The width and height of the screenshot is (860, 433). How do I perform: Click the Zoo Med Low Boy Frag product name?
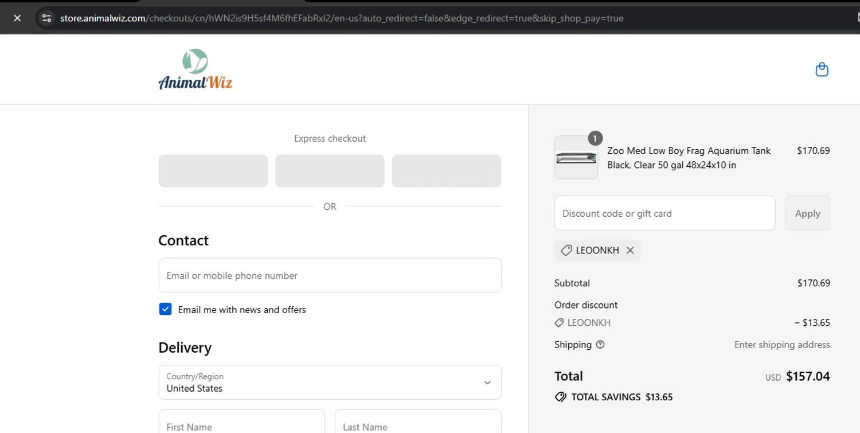pos(689,158)
